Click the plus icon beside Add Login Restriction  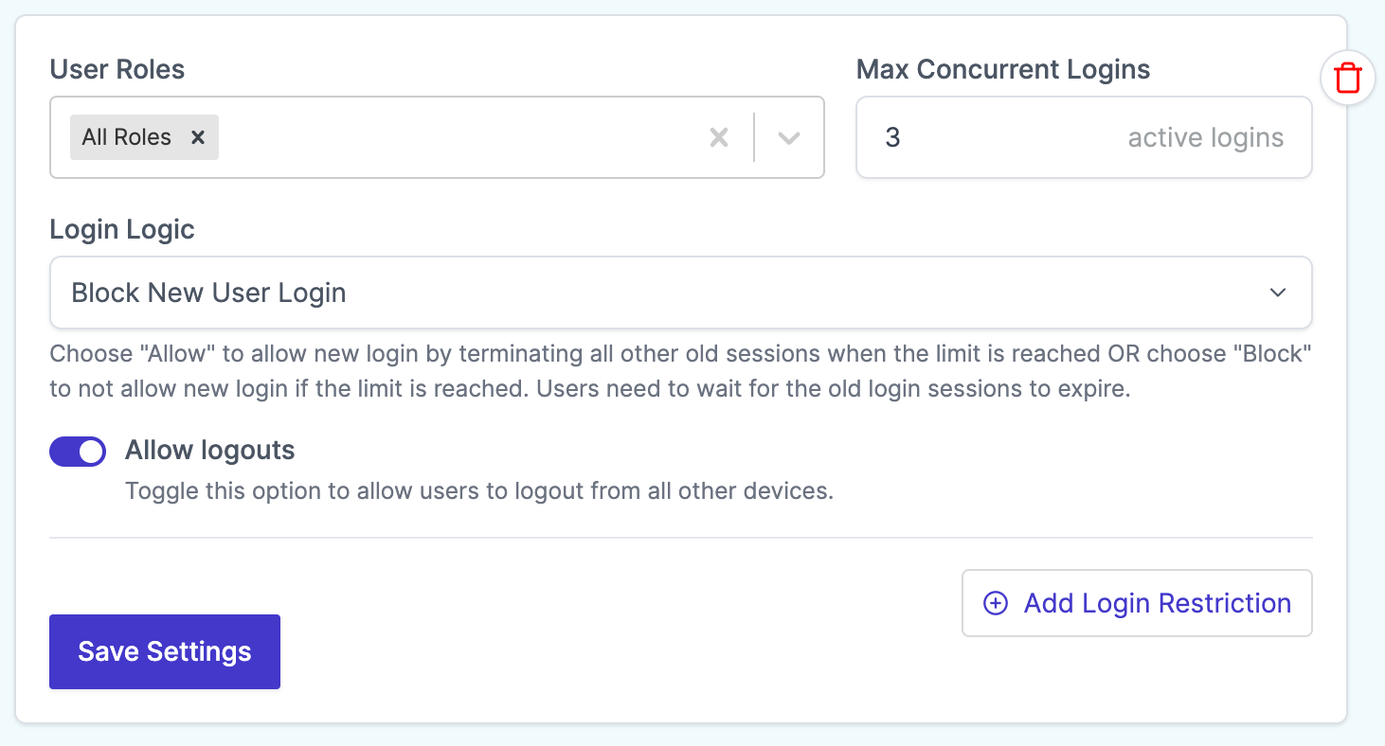coord(994,603)
